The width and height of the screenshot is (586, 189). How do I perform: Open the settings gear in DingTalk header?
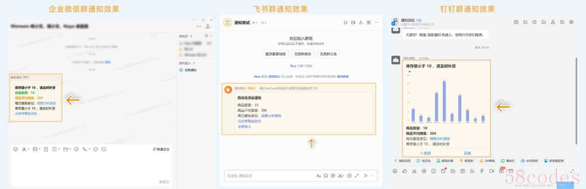click(571, 22)
